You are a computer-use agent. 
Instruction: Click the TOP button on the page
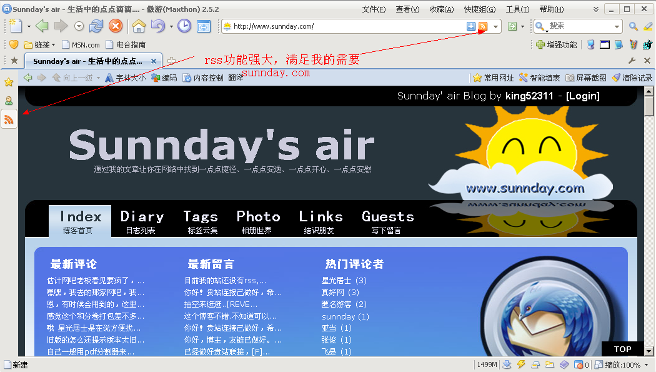pyautogui.click(x=622, y=349)
